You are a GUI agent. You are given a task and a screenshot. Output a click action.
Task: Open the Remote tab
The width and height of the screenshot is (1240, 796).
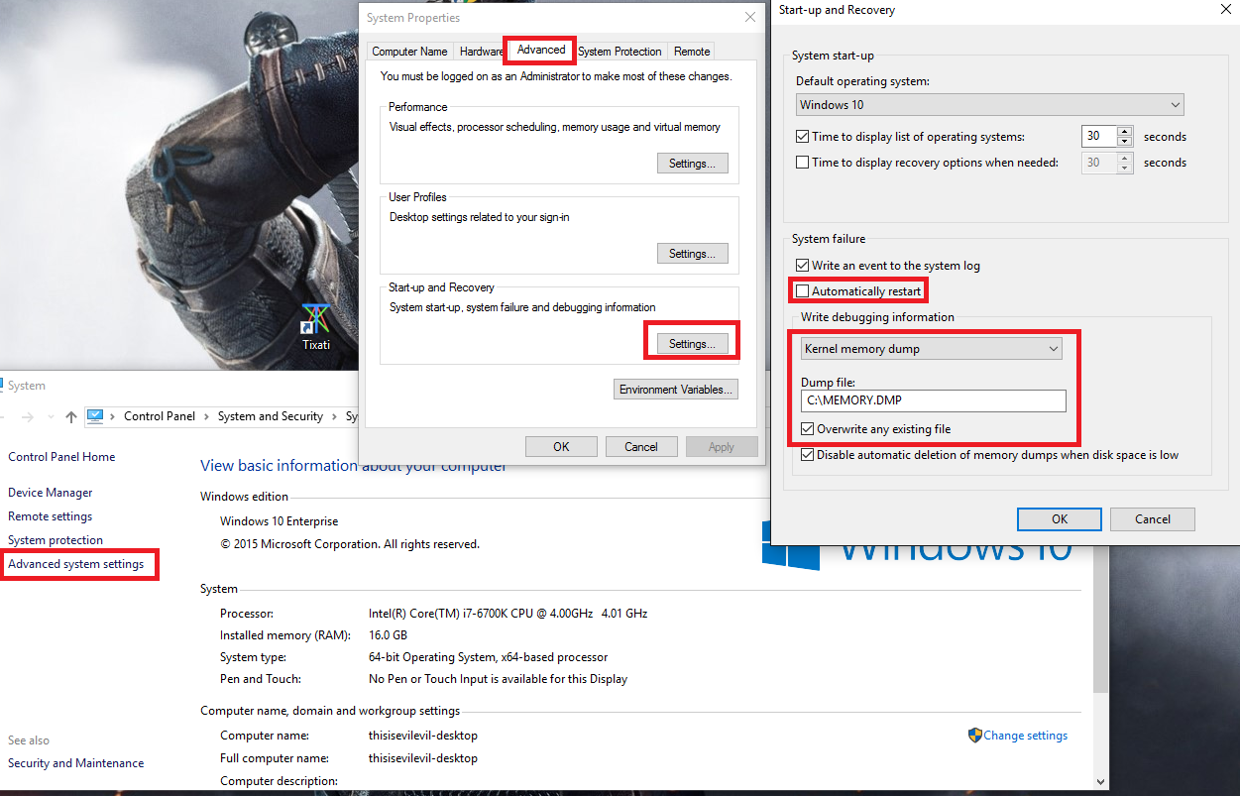pyautogui.click(x=692, y=52)
